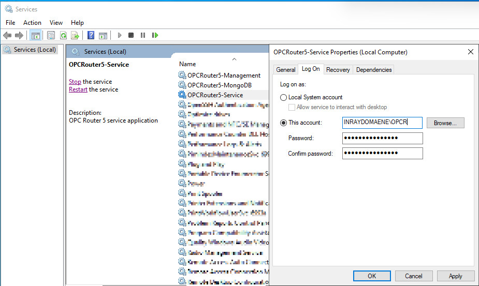Viewport: 479px width, 286px height.
Task: Click the Back arrow toolbar icon
Action: 7,35
